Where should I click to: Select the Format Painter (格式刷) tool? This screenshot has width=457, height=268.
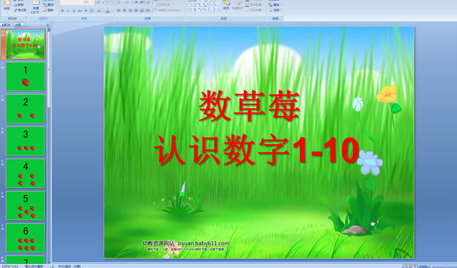(x=20, y=10)
